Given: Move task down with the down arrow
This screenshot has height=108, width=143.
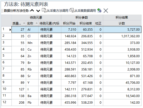Looking at the screenshot, I should [38, 11].
